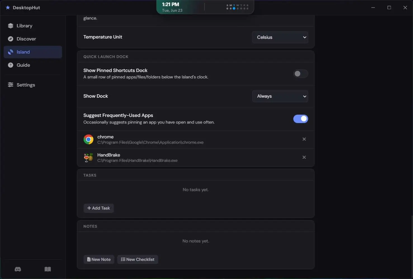The image size is (413, 279).
Task: Create a New Checklist
Action: click(x=138, y=259)
